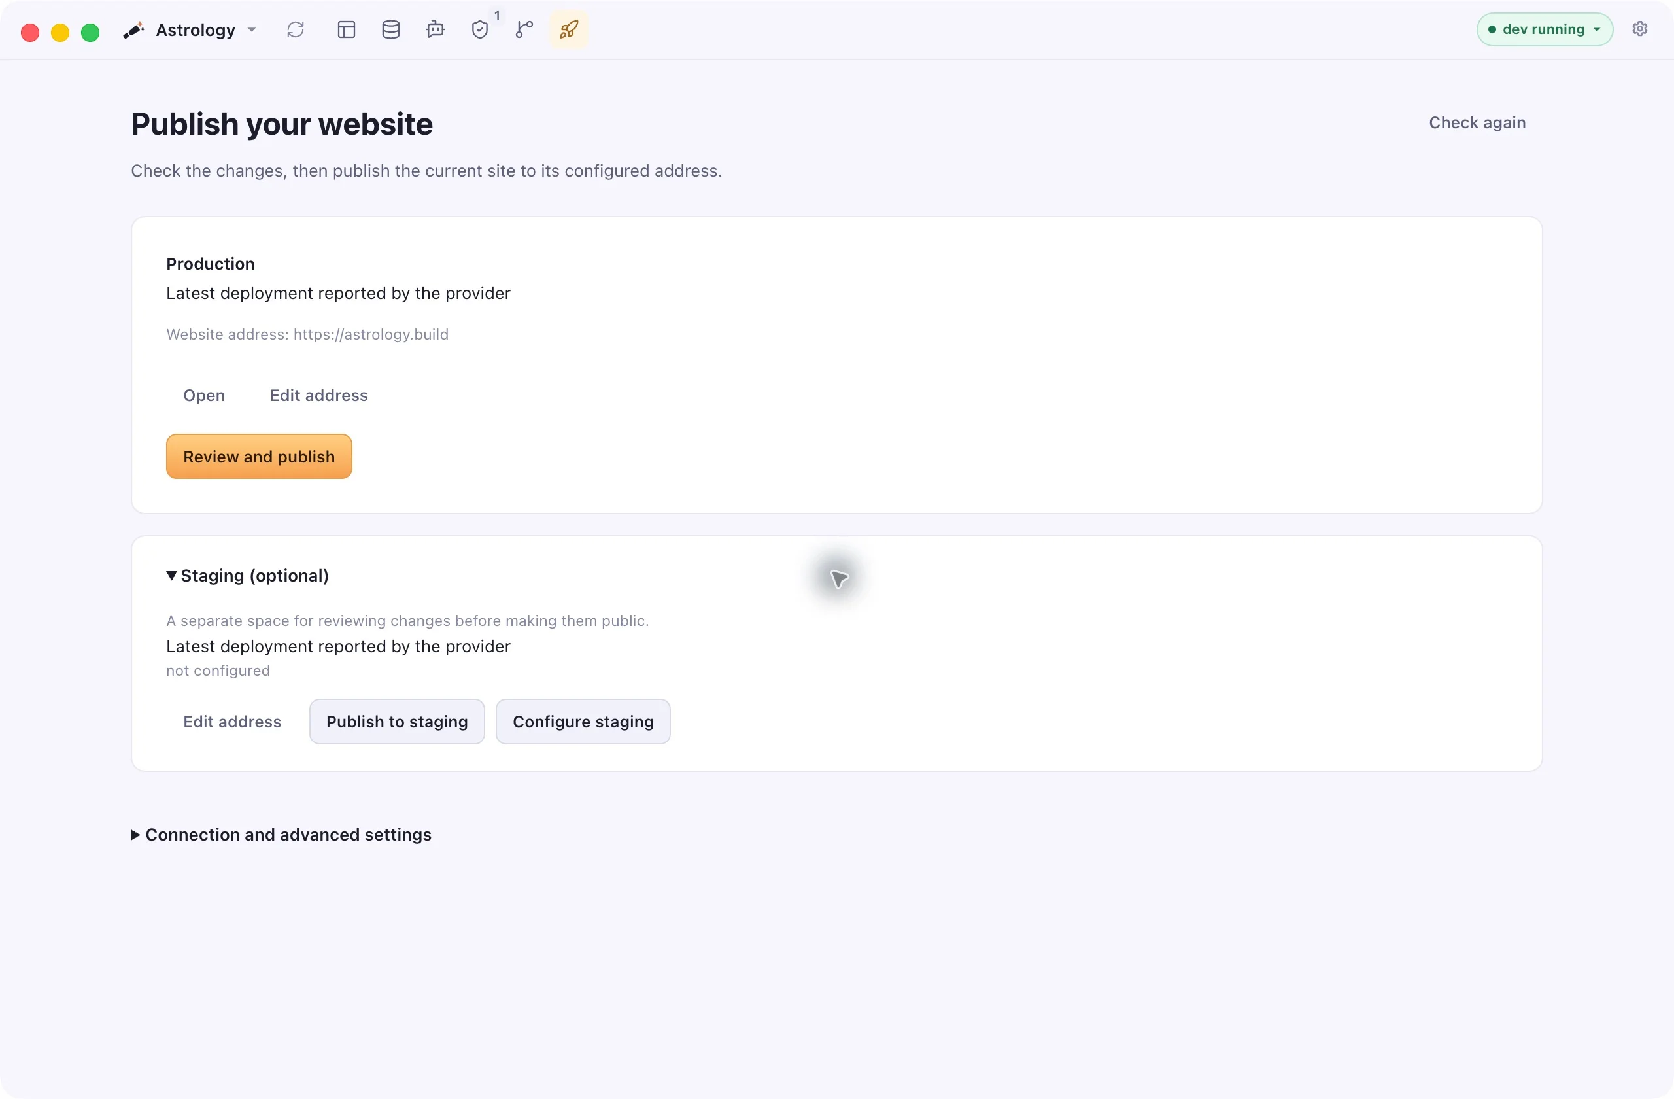
Task: Click Publish to staging button
Action: coord(397,722)
